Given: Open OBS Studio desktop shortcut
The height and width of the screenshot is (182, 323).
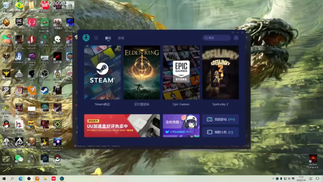Looking at the screenshot, I should coord(44,75).
